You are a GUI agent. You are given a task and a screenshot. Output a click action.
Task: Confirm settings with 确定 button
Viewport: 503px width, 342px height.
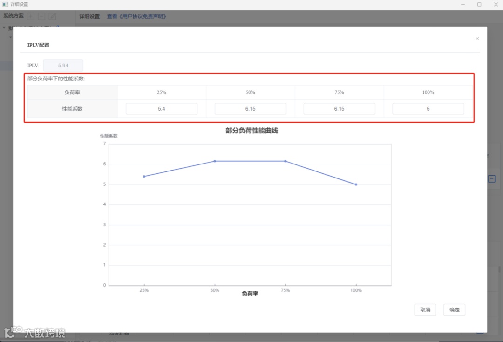pyautogui.click(x=454, y=309)
